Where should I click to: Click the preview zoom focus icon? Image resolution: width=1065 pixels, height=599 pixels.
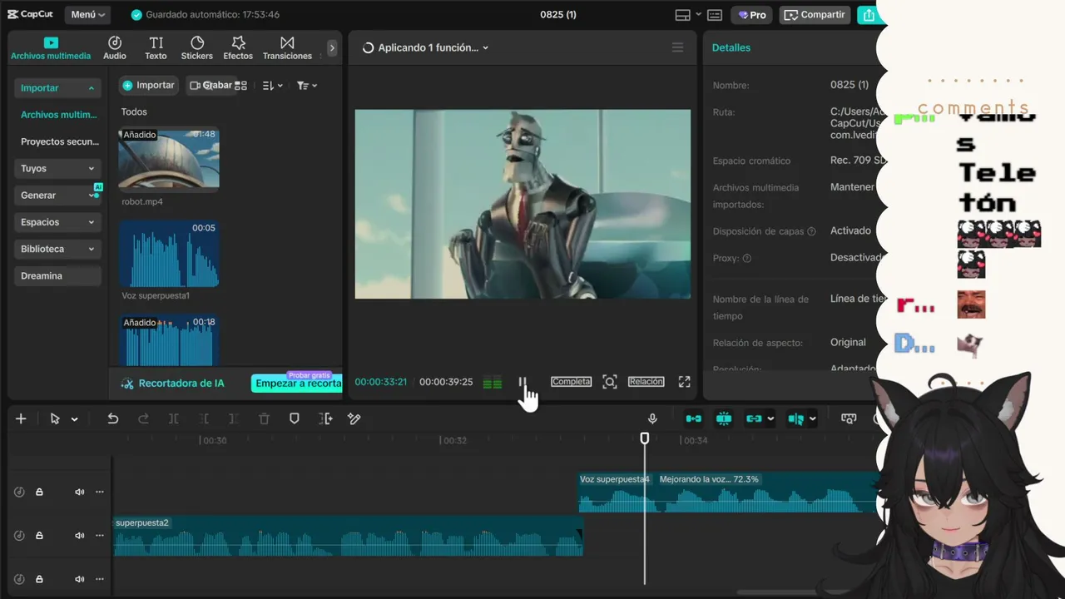tap(610, 382)
